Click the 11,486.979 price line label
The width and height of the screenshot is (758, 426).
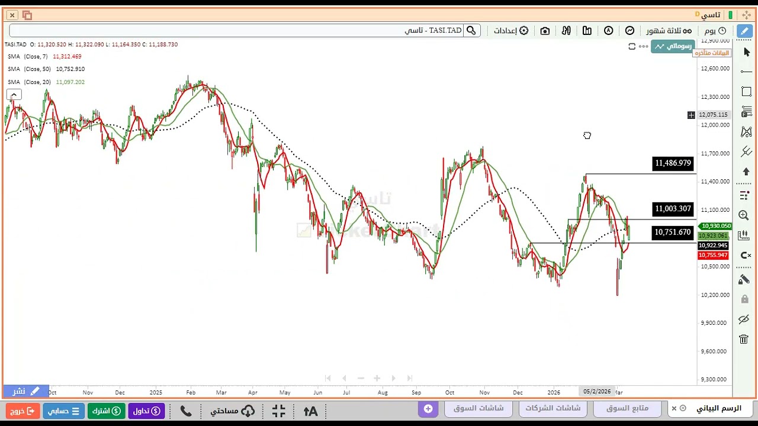(x=673, y=163)
